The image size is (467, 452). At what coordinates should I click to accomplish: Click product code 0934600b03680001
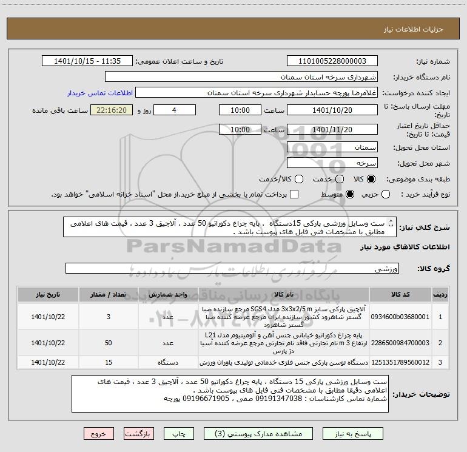pos(400,317)
